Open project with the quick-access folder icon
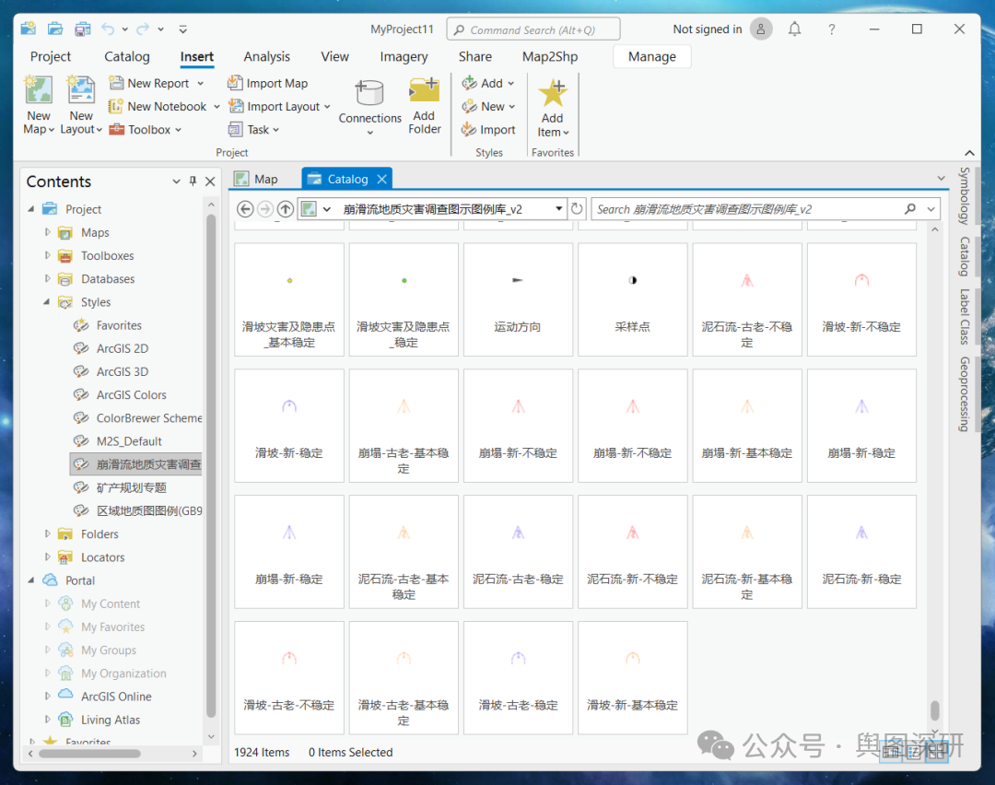The width and height of the screenshot is (995, 785). tap(55, 29)
